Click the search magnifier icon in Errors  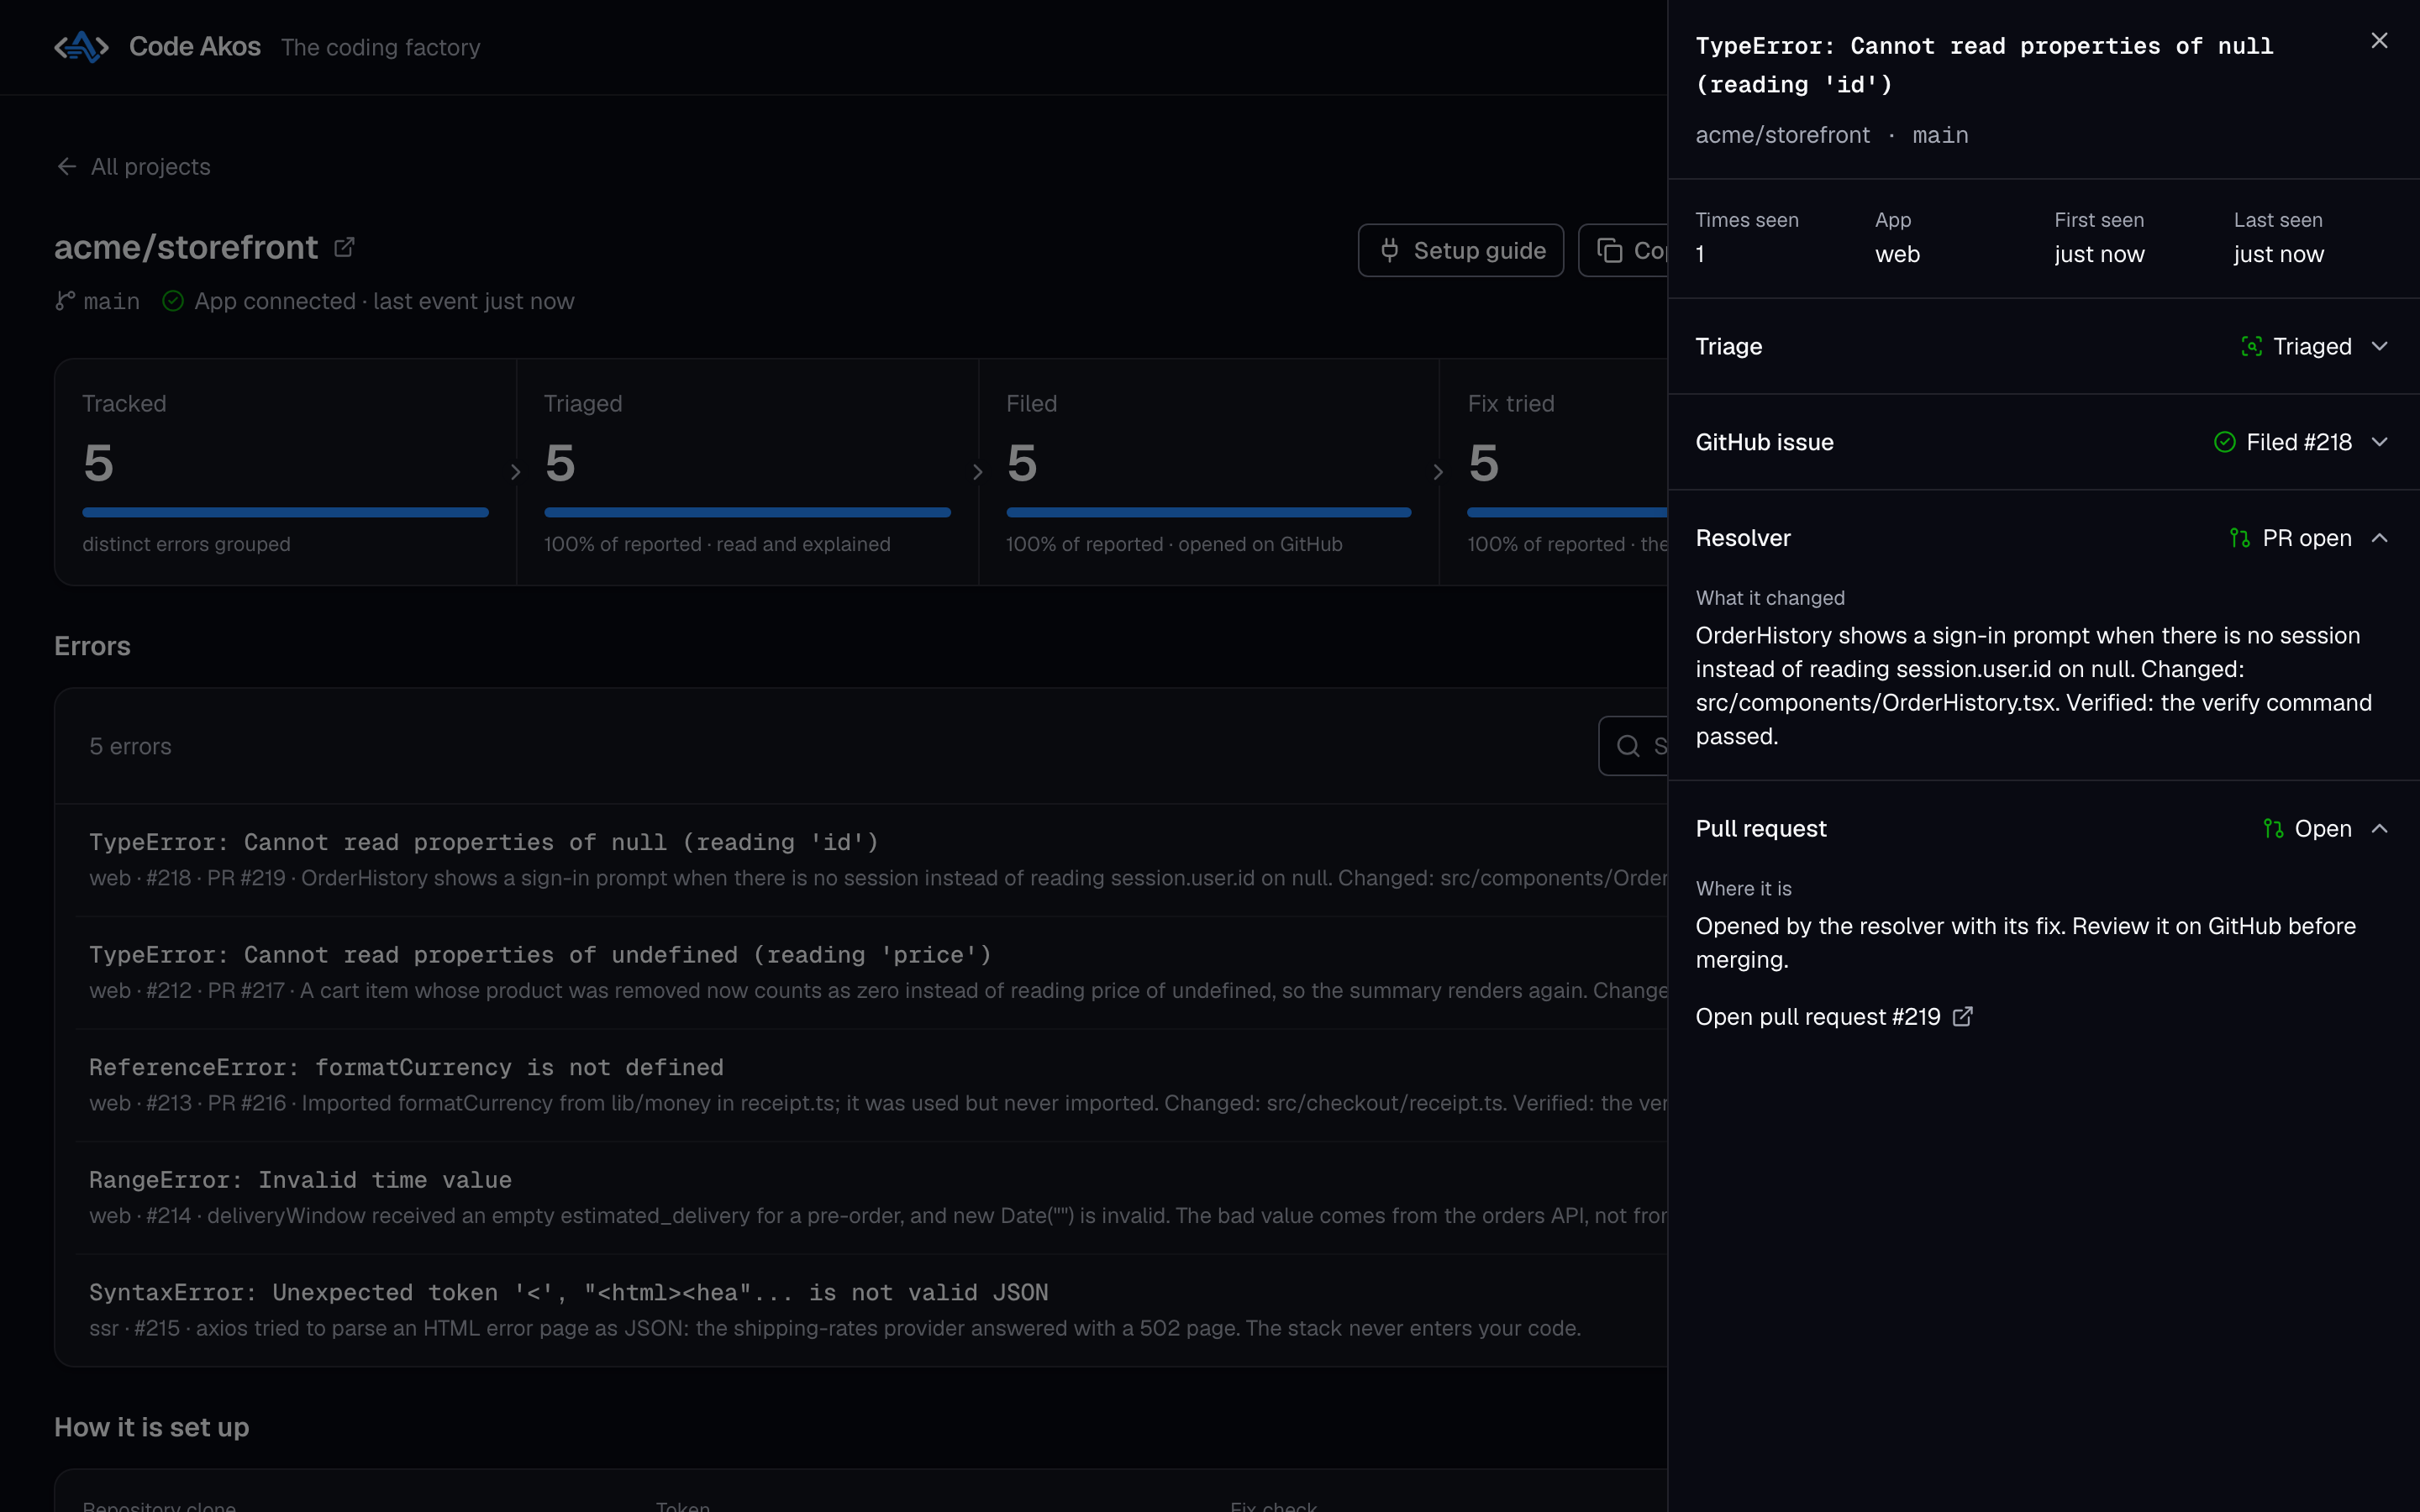point(1628,746)
